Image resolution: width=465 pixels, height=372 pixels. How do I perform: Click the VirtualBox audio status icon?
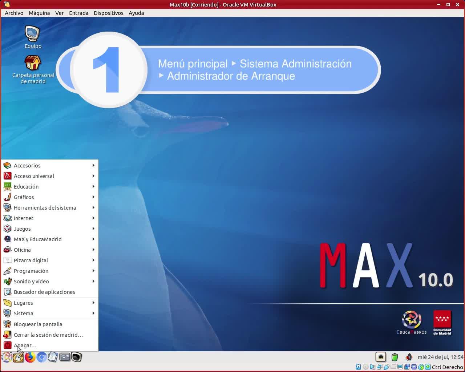pyautogui.click(x=372, y=367)
